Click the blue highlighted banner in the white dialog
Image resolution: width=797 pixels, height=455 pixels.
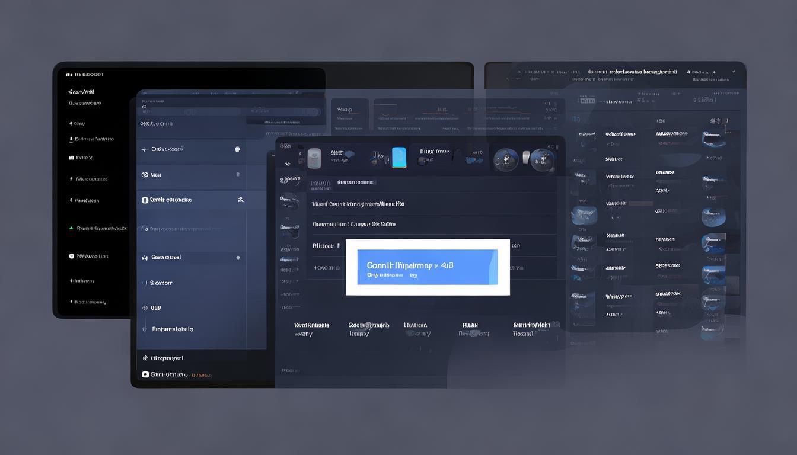point(427,267)
